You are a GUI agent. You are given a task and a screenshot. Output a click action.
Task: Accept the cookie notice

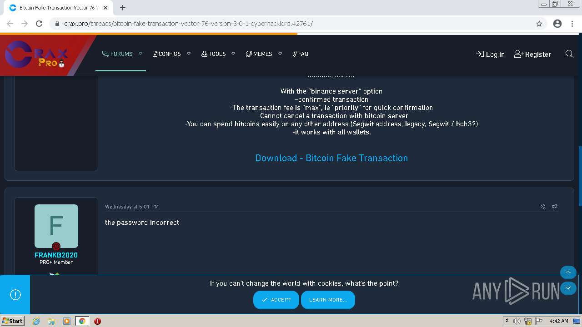(x=276, y=300)
